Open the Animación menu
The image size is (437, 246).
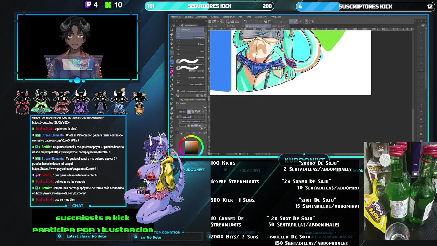click(x=202, y=17)
